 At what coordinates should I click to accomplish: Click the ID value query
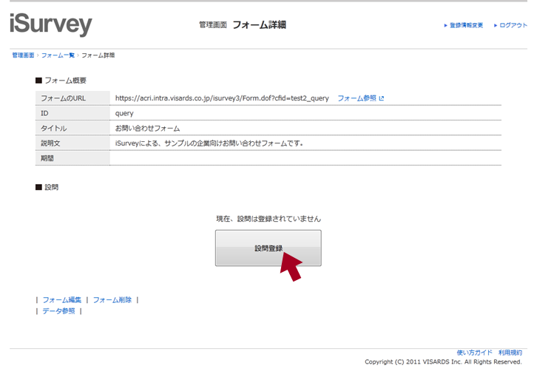(124, 113)
